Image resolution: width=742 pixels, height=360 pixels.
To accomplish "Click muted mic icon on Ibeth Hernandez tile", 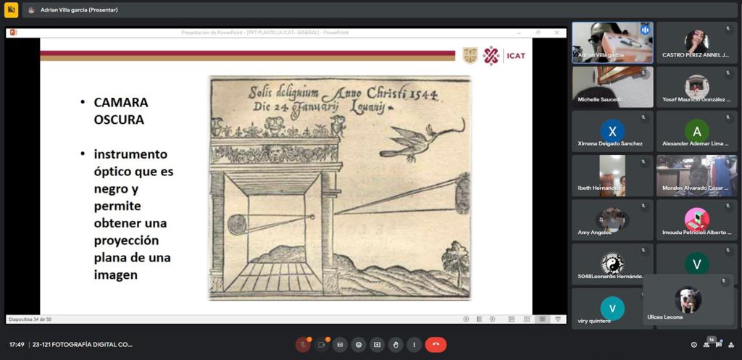I will coord(643,162).
